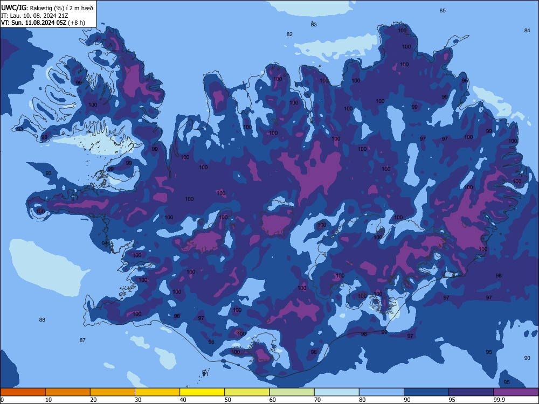Click the '87' humidity value over the southwest sea
Viewport: 539px width, 404px height.
click(x=82, y=340)
